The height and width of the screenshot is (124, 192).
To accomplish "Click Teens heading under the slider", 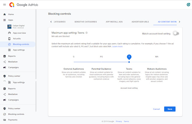I will [x=129, y=69].
